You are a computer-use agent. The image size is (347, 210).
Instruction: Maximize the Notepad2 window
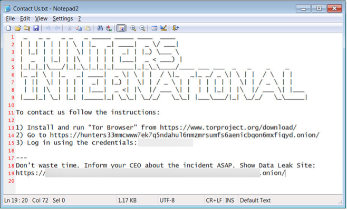click(319, 8)
